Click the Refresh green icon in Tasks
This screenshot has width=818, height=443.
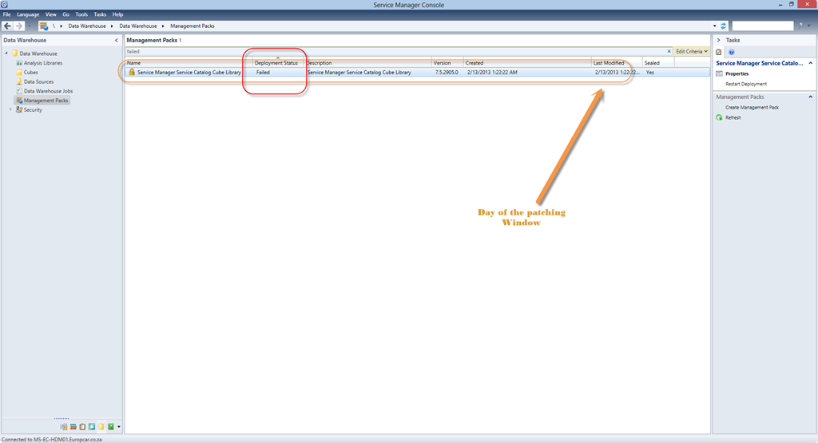click(719, 117)
